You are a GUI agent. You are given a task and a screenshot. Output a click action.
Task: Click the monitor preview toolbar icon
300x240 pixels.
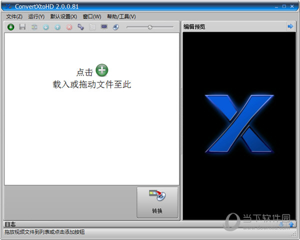pyautogui.click(x=104, y=27)
